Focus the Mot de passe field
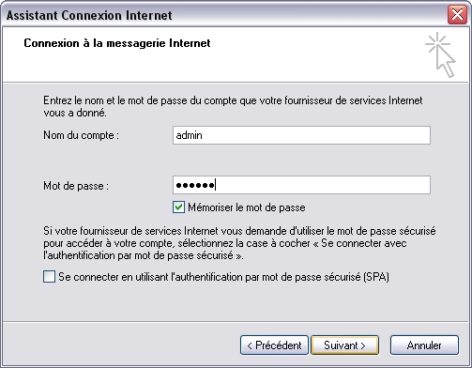 pos(301,185)
